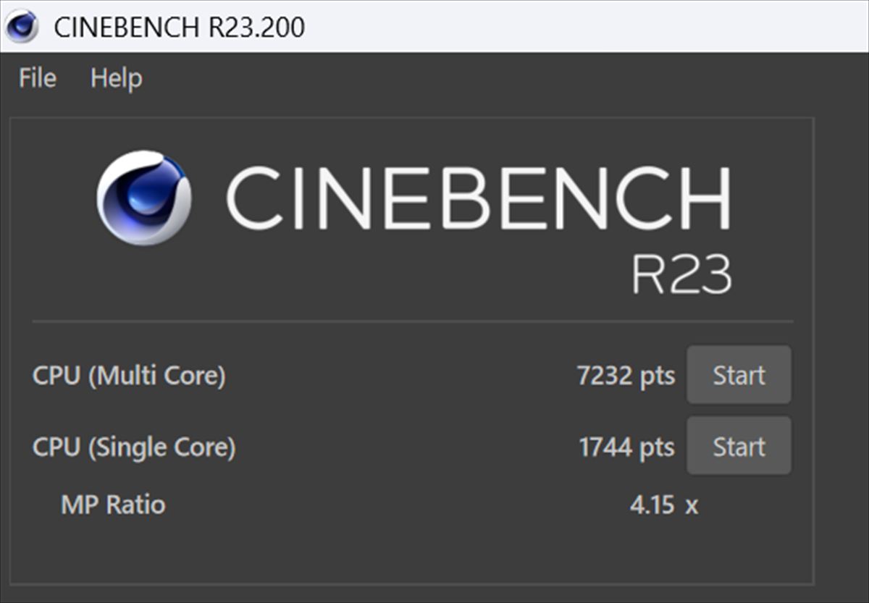Select the 1744 pts single core score
The width and height of the screenshot is (869, 603).
coord(626,447)
